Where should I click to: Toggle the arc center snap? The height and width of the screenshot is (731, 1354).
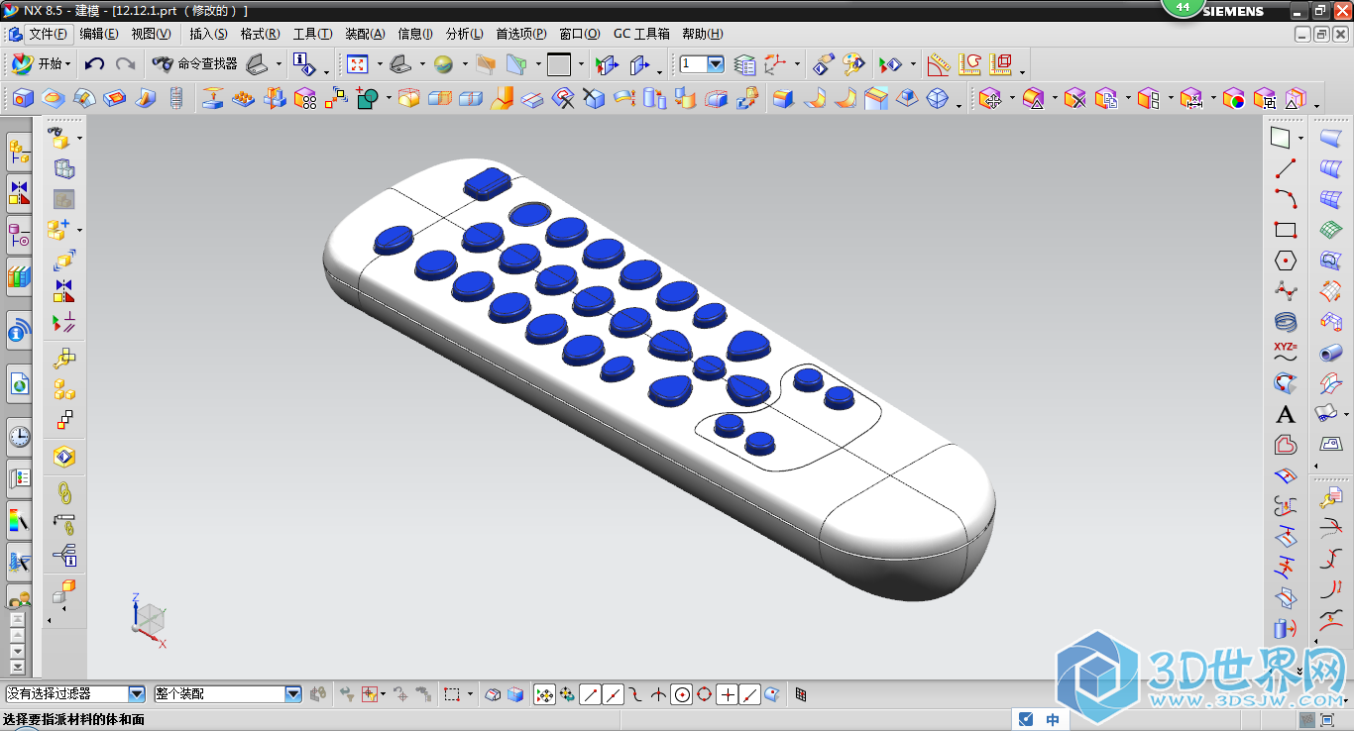[x=682, y=694]
